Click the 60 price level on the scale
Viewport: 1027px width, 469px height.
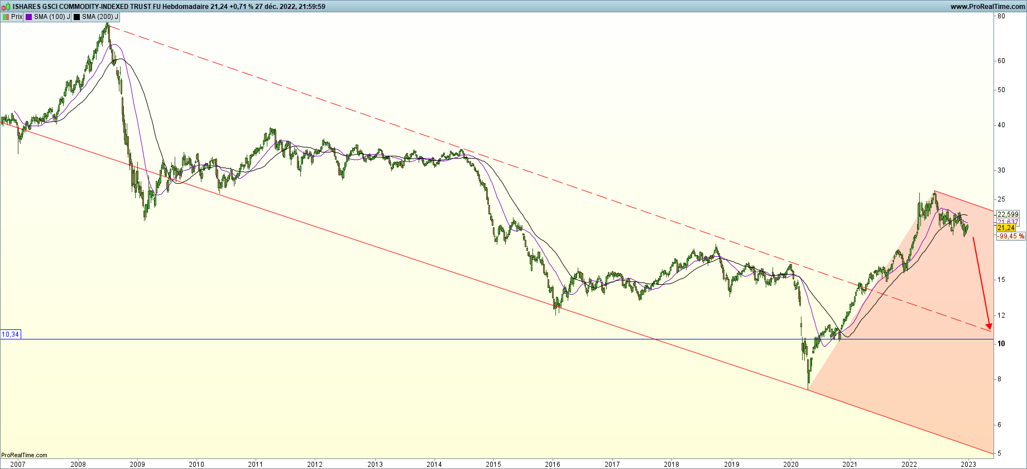click(x=1001, y=61)
